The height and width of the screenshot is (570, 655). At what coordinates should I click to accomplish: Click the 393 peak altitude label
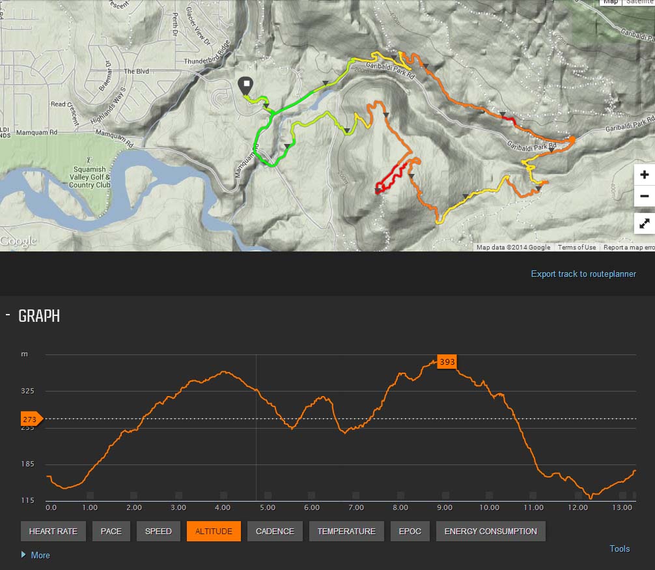(447, 362)
